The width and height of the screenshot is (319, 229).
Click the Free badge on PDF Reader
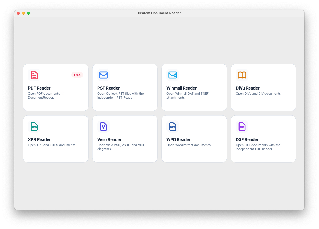point(77,75)
